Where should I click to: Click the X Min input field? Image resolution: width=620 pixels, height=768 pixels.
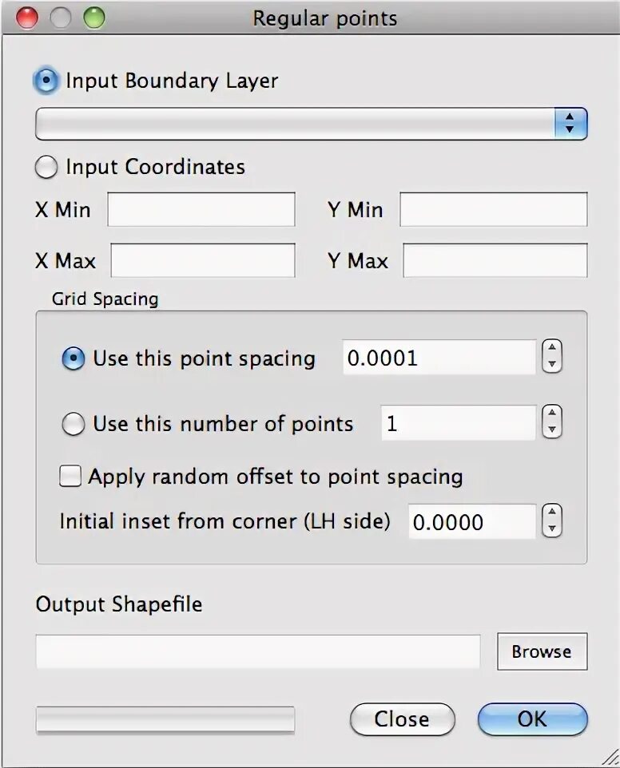pyautogui.click(x=201, y=210)
